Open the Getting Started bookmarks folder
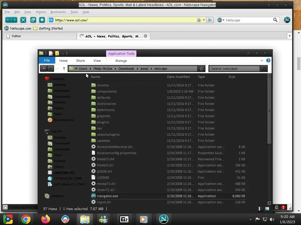Viewport: 301px width, 225px height. (x=48, y=28)
